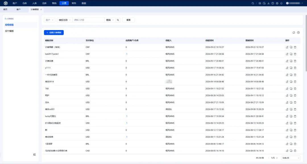Click the copy icon for the 南非0914 row

[291, 82]
